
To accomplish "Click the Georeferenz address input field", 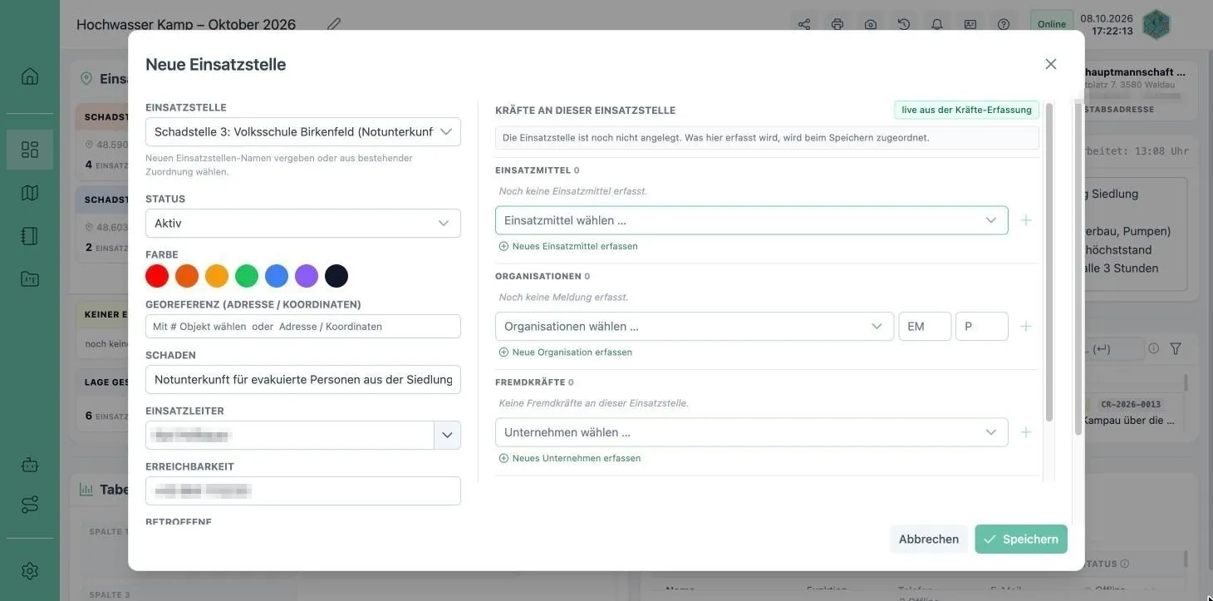I will click(x=303, y=326).
